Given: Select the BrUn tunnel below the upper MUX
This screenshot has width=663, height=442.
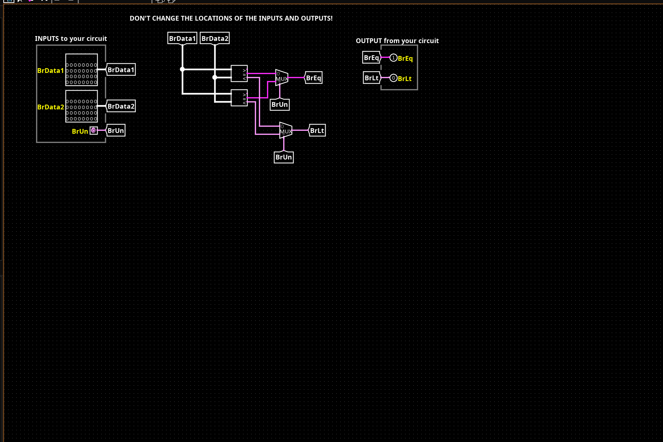Looking at the screenshot, I should click(280, 105).
